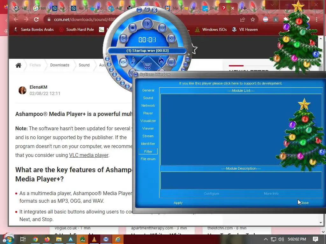Open the Network options section

coord(148,105)
